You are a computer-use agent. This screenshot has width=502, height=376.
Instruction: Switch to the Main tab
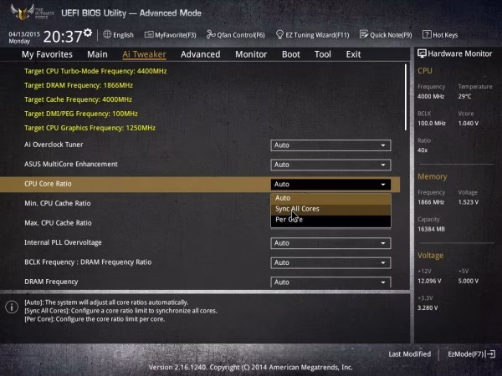coord(97,54)
